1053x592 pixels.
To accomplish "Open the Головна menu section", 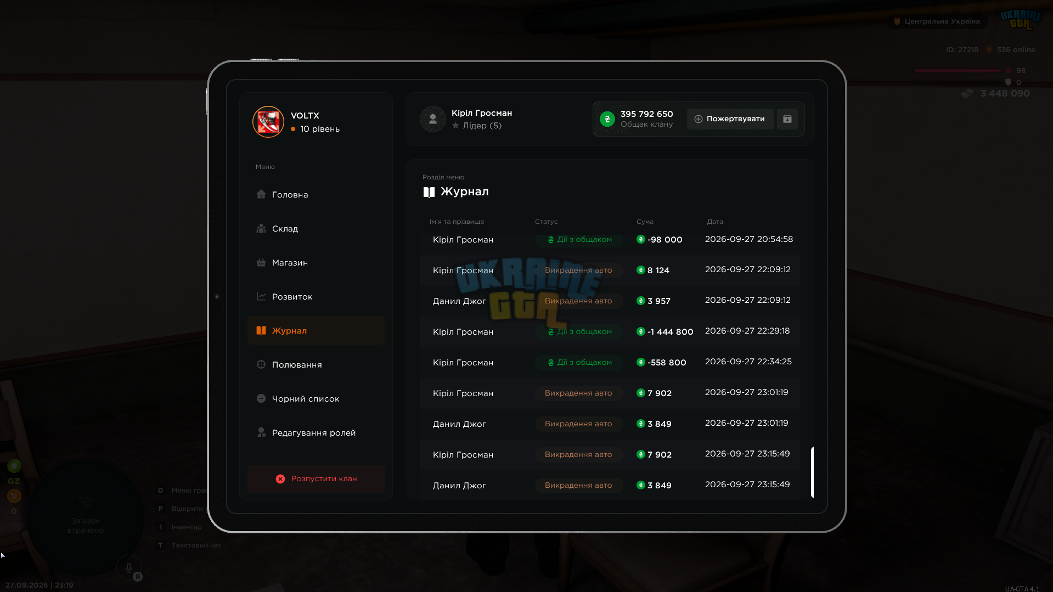I will pos(316,194).
